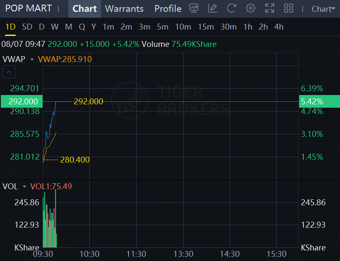Click the POP MART stock title
Viewport: 340px width, 261px height.
click(28, 8)
